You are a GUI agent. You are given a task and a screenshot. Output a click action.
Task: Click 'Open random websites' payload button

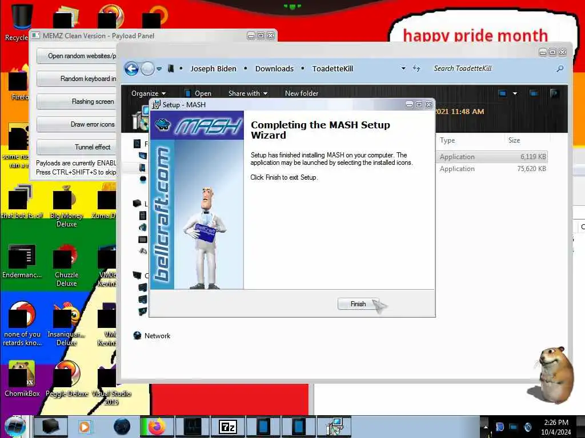[x=77, y=56]
